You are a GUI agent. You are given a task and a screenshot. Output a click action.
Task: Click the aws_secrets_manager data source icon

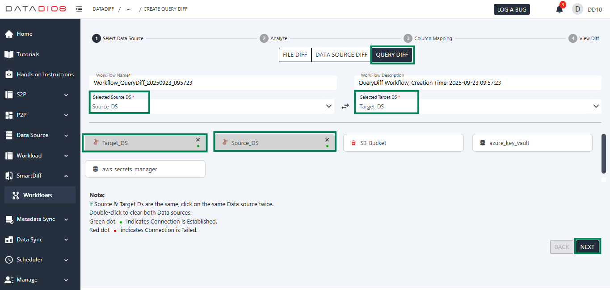pyautogui.click(x=95, y=169)
